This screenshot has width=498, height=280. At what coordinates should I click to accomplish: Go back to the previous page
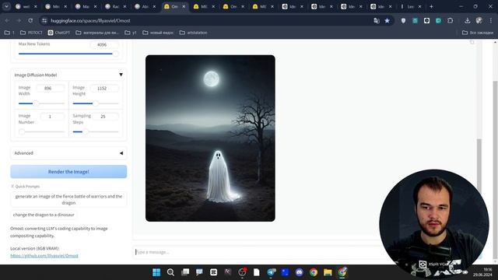(x=7, y=21)
